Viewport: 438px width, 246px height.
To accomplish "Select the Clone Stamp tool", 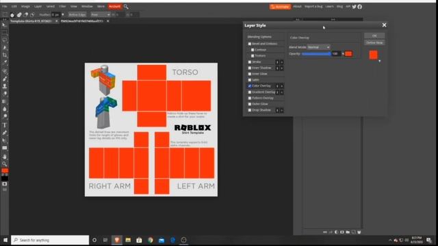I will (5, 86).
